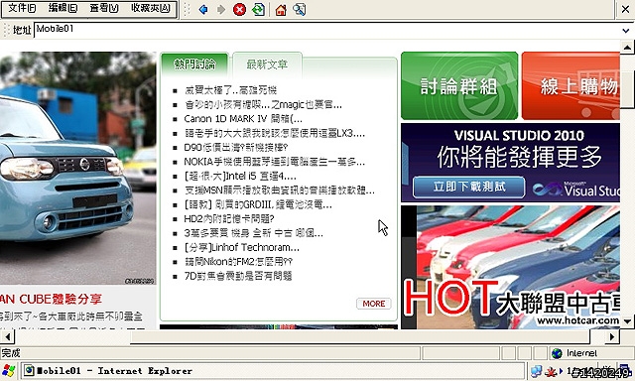The width and height of the screenshot is (635, 381).
Task: Click the 完成 status bar text
Action: [x=11, y=353]
